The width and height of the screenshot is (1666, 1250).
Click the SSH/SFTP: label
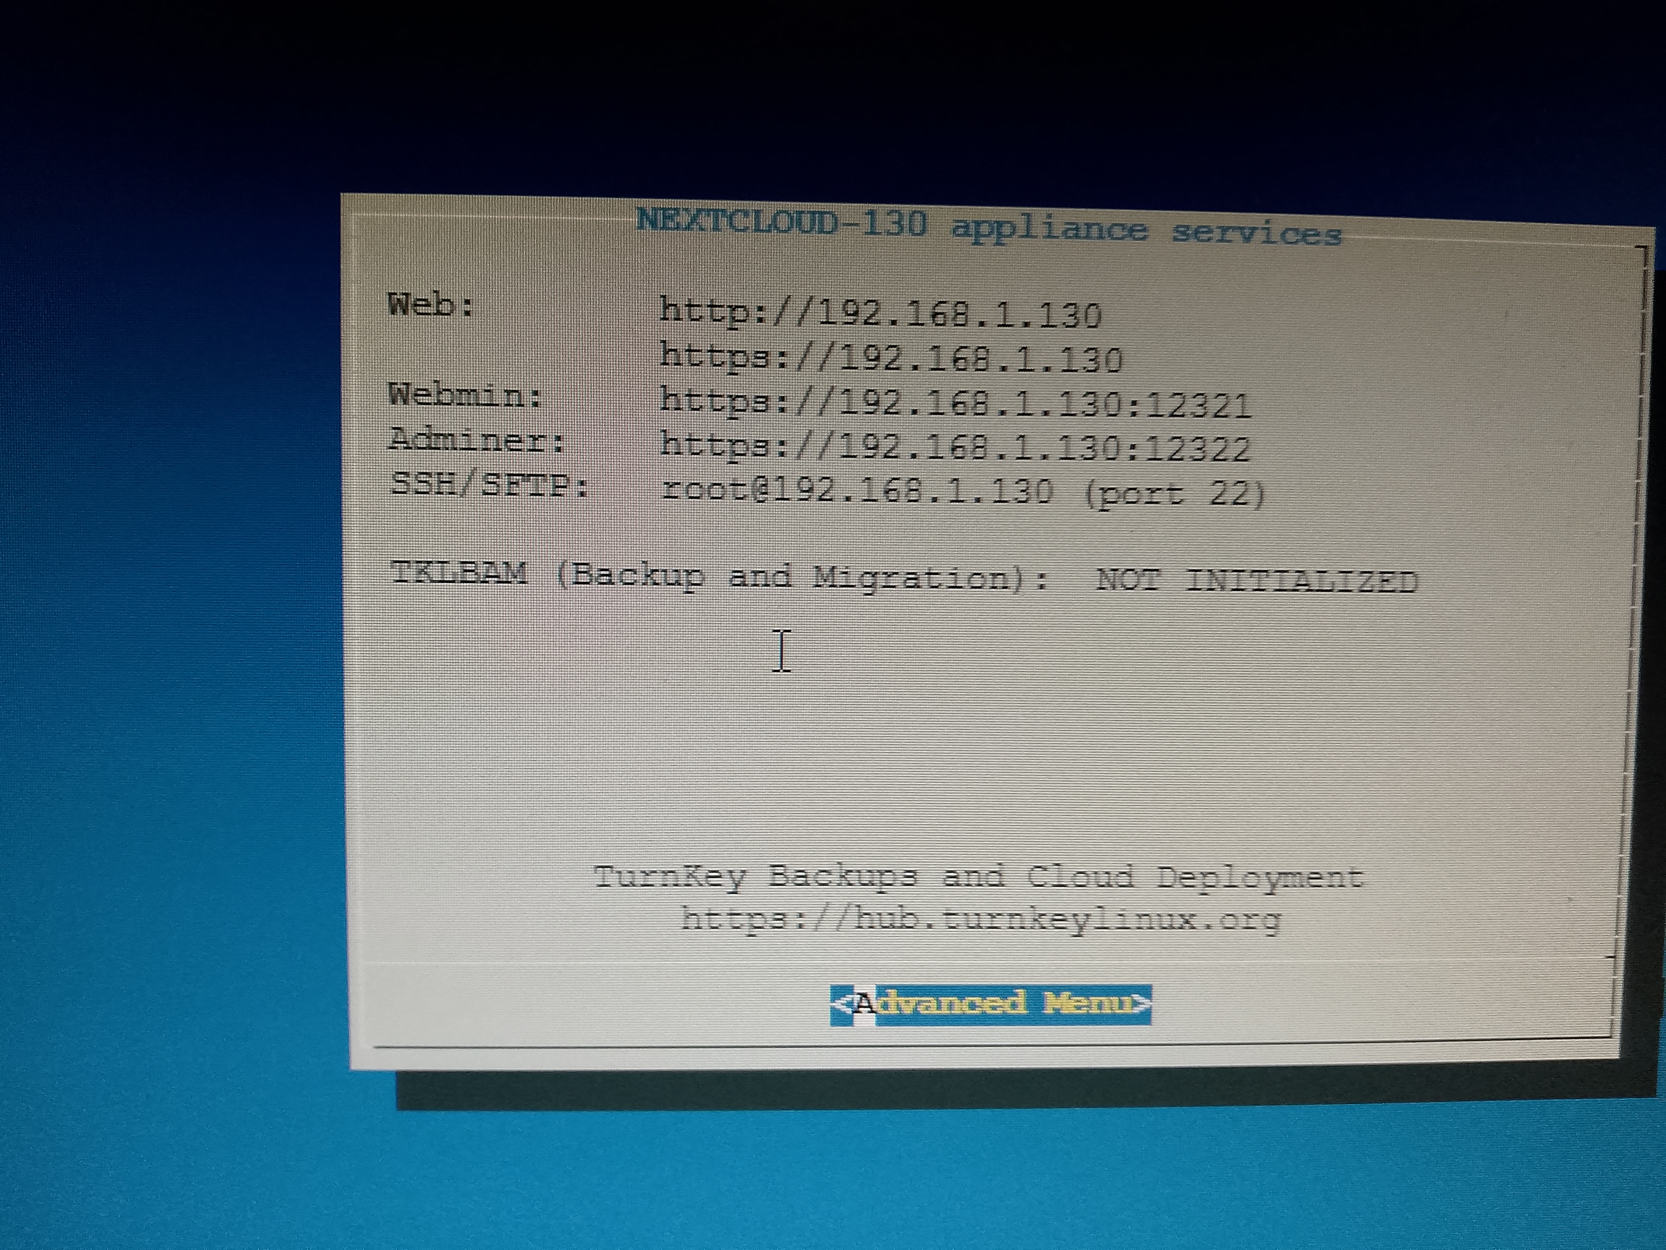[x=489, y=484]
